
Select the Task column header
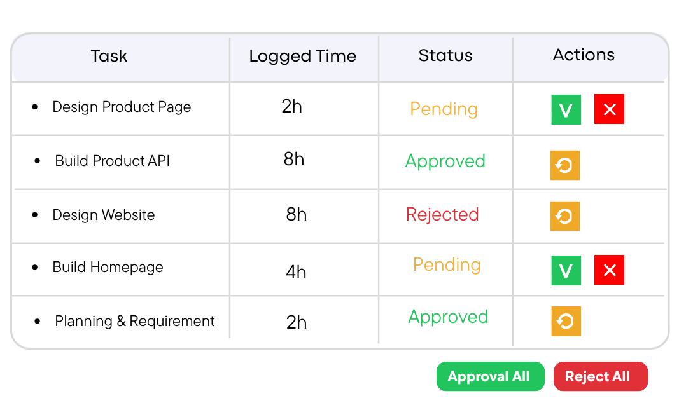(x=109, y=57)
